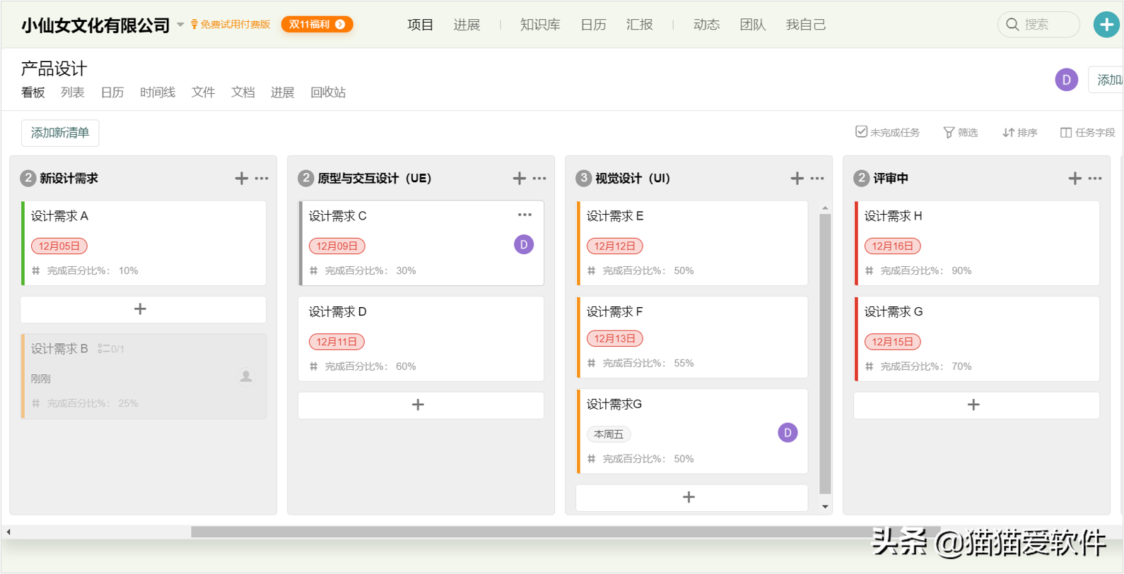Switch to the 列表 view tab

[x=73, y=92]
